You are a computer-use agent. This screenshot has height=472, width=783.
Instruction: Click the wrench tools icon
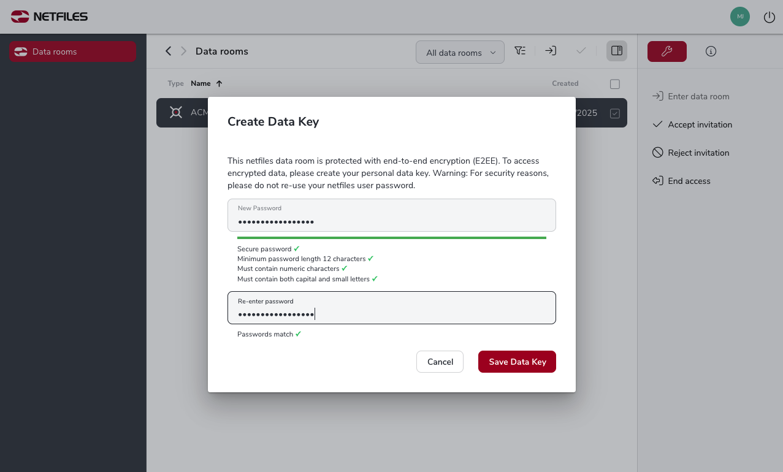[667, 51]
